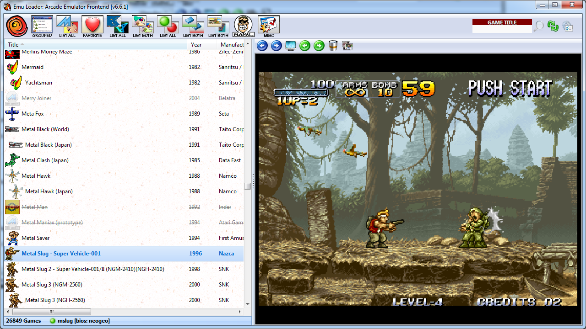
Task: Sort the list by the Title column header
Action: (96, 45)
